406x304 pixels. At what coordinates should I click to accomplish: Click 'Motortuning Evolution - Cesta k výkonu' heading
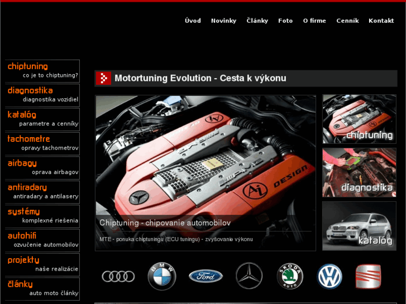pos(200,78)
